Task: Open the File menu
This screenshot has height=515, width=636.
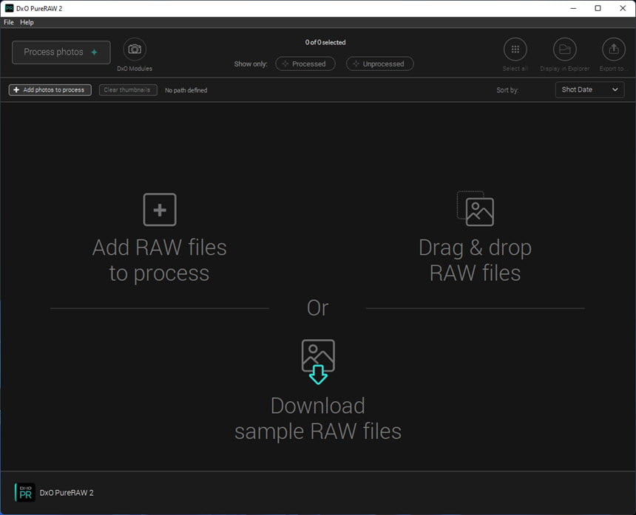Action: click(x=9, y=22)
